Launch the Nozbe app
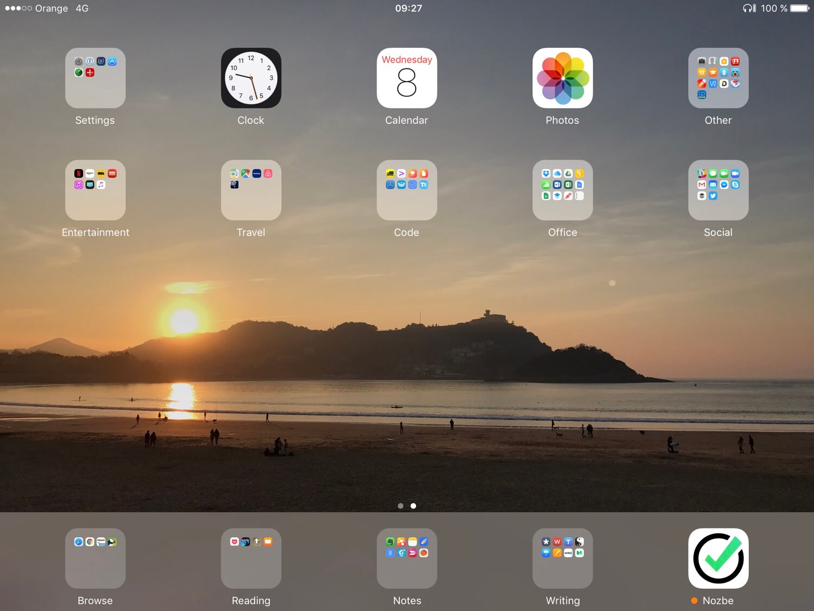Viewport: 814px width, 611px height. (718, 558)
